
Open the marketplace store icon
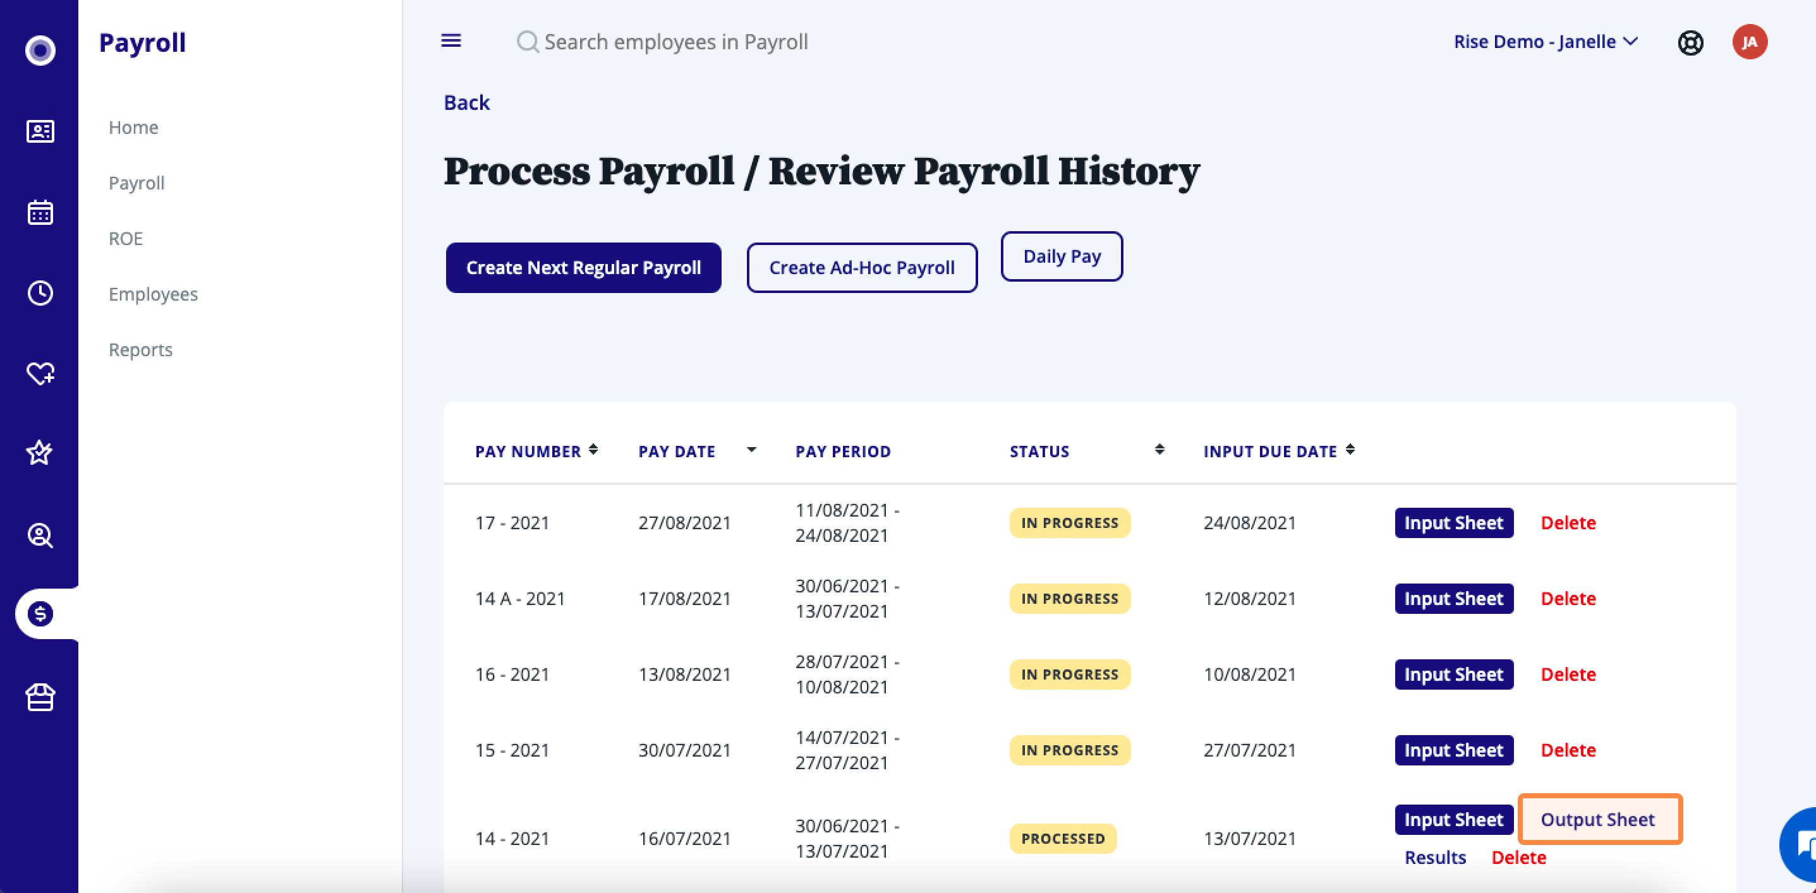[x=40, y=698]
